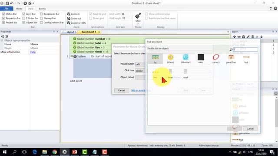
Task: Toggle Layer Bar checkbox
Action: (24, 14)
